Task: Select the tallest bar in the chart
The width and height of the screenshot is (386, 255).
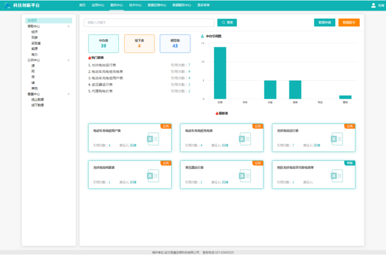Action: 220,72
